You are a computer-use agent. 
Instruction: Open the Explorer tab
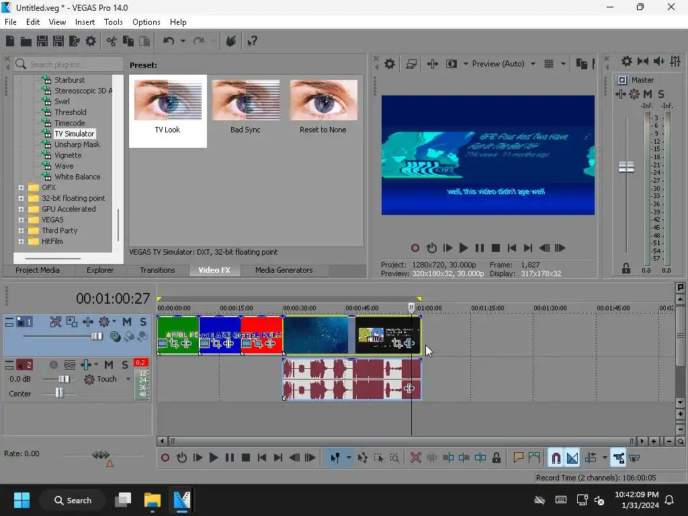click(100, 270)
